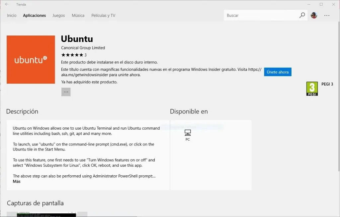This screenshot has height=217, width=340.
Task: Select the Aplicaciones tab
Action: [35, 15]
